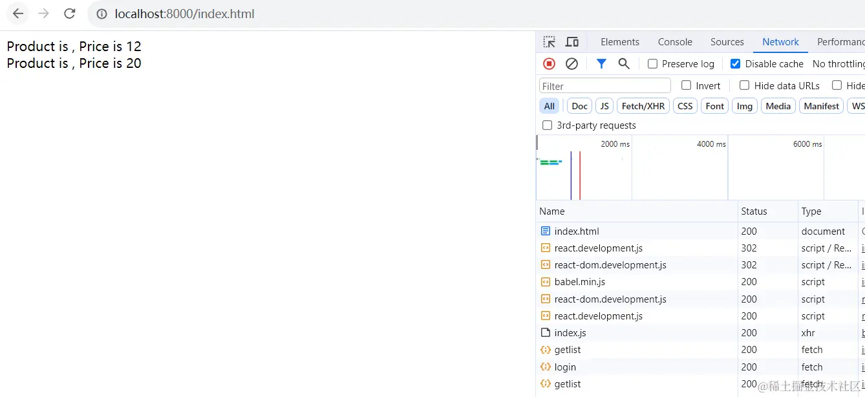Filter requests by Font type
The width and height of the screenshot is (865, 397).
(x=715, y=106)
